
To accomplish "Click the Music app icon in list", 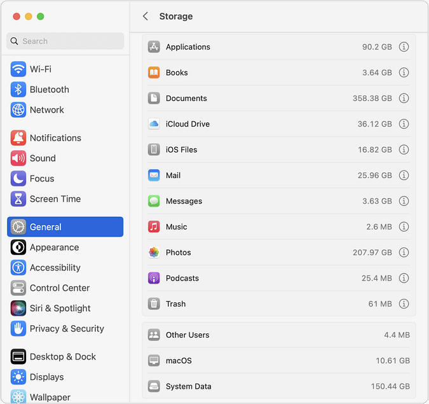I will tap(154, 227).
